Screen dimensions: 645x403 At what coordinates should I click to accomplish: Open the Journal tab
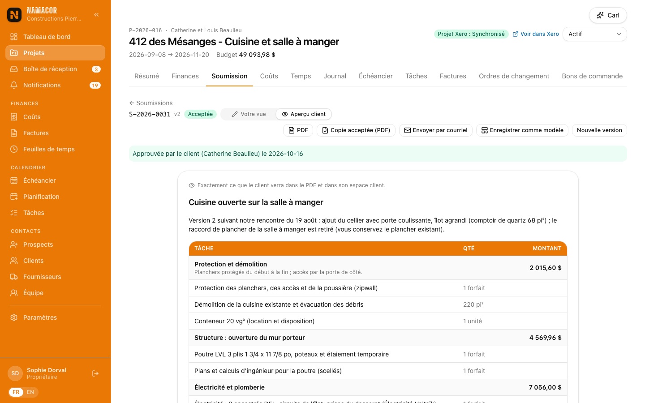click(x=335, y=76)
